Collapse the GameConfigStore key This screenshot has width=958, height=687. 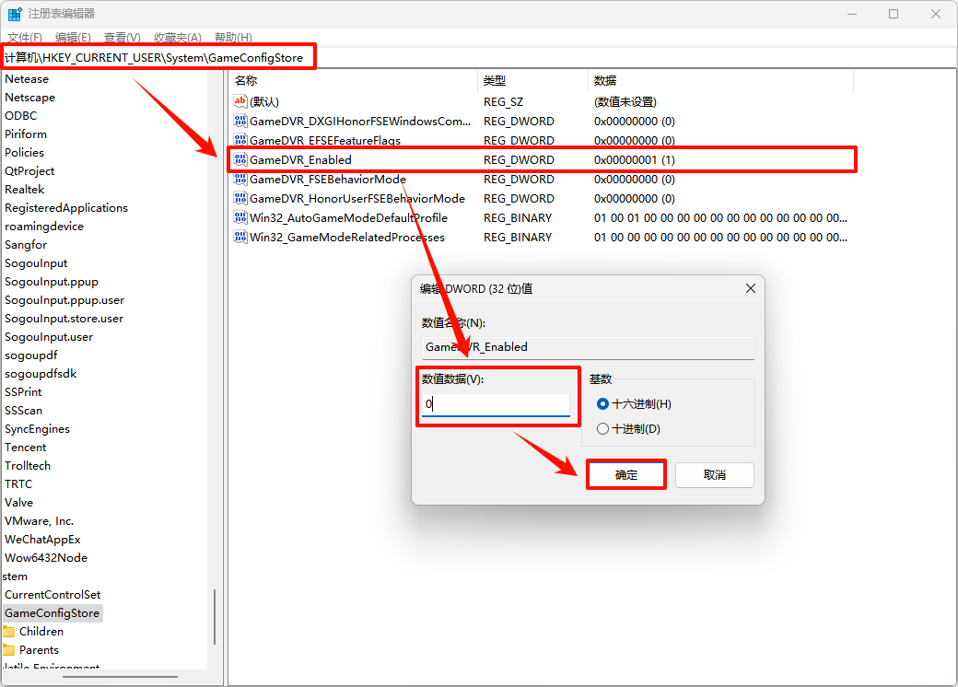click(53, 612)
